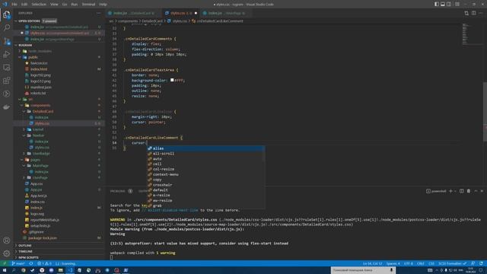Open Remote Explorer view in activity bar

[7, 68]
